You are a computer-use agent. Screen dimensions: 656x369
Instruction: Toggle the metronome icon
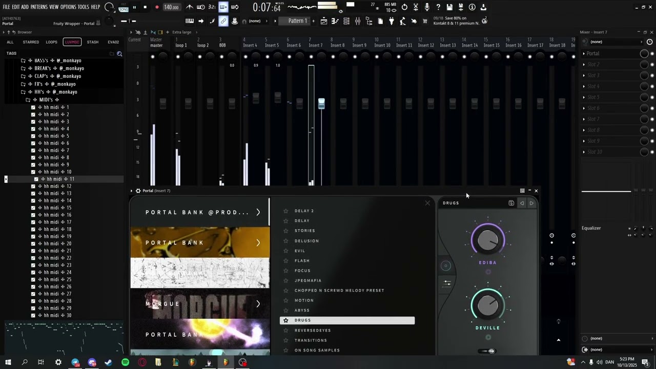(x=190, y=7)
